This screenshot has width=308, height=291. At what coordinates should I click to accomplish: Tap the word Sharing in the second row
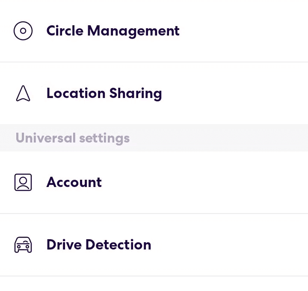tap(136, 94)
